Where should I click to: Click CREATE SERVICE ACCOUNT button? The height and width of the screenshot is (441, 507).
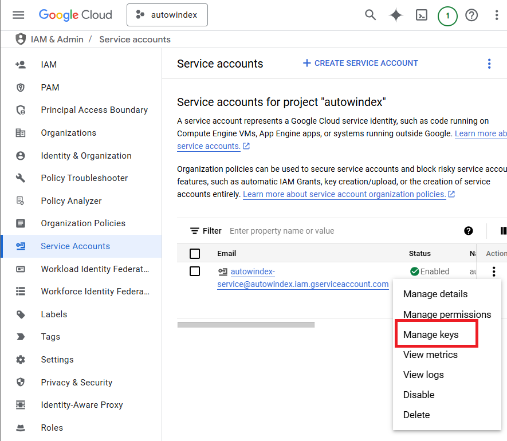click(360, 63)
